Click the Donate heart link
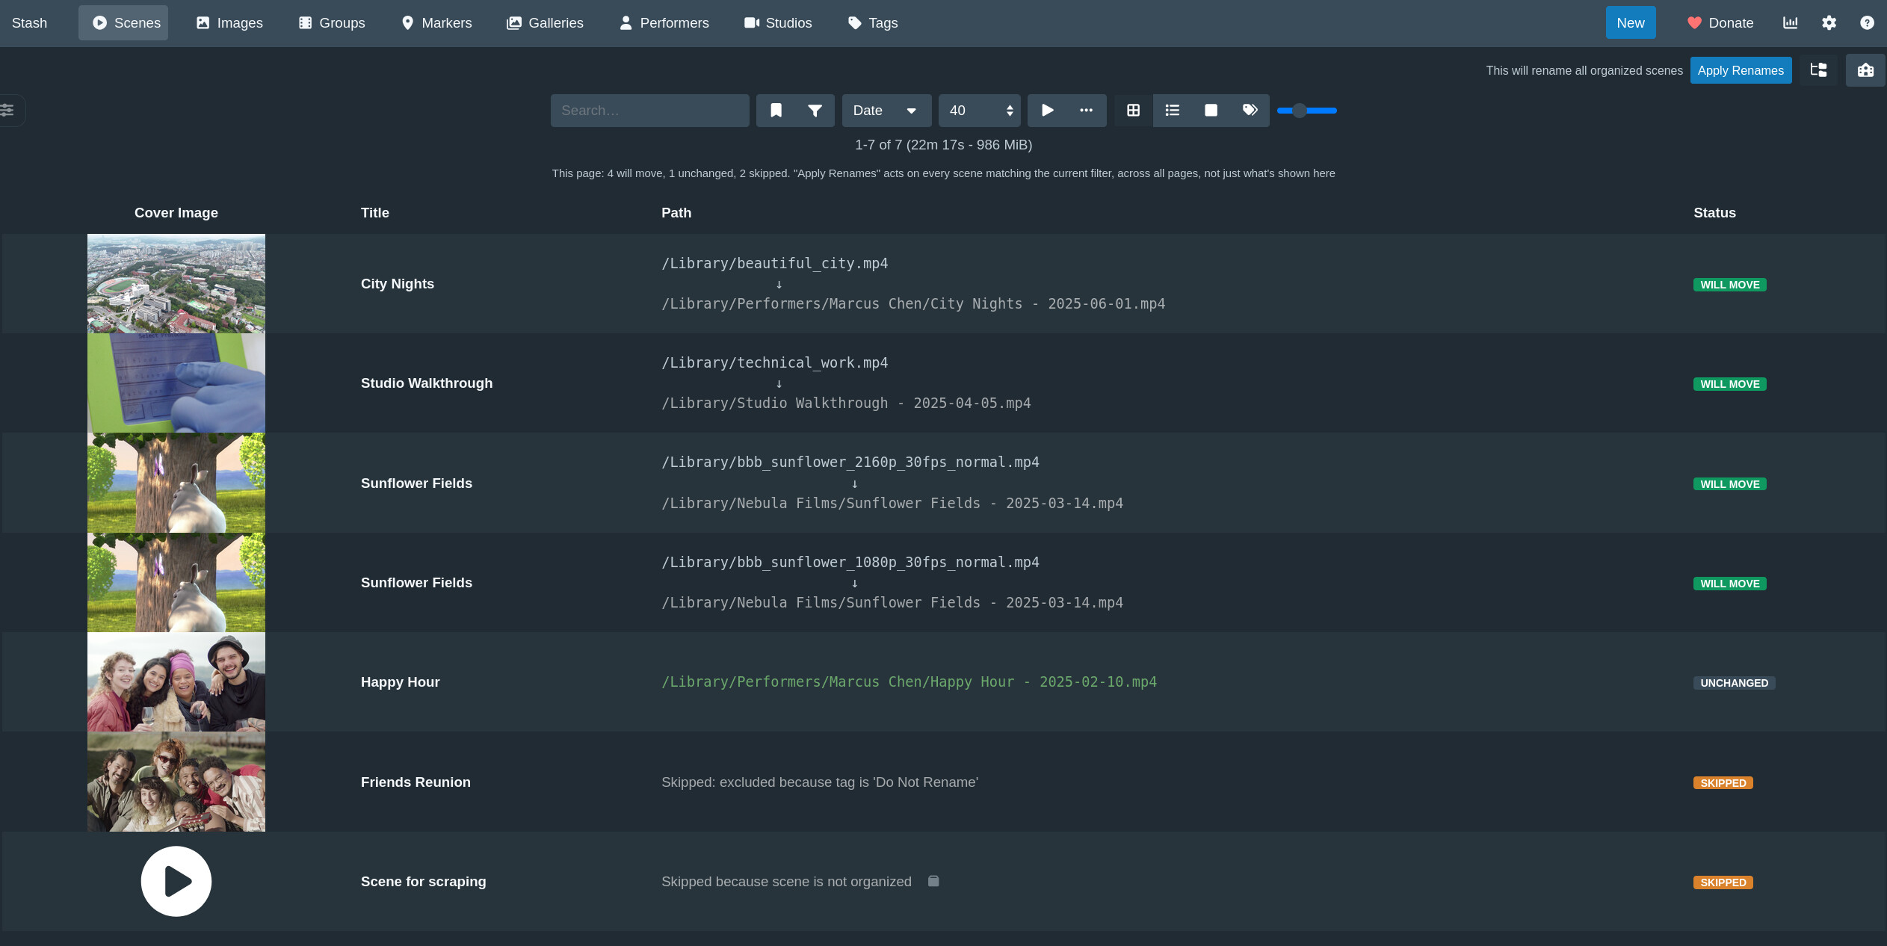1887x946 pixels. coord(1720,23)
